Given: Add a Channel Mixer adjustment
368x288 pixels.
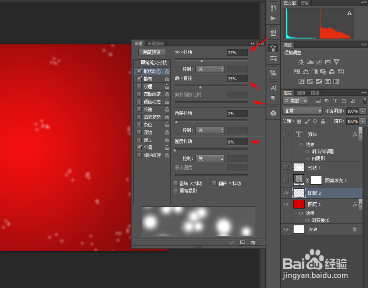Looking at the screenshot, I should [332, 72].
